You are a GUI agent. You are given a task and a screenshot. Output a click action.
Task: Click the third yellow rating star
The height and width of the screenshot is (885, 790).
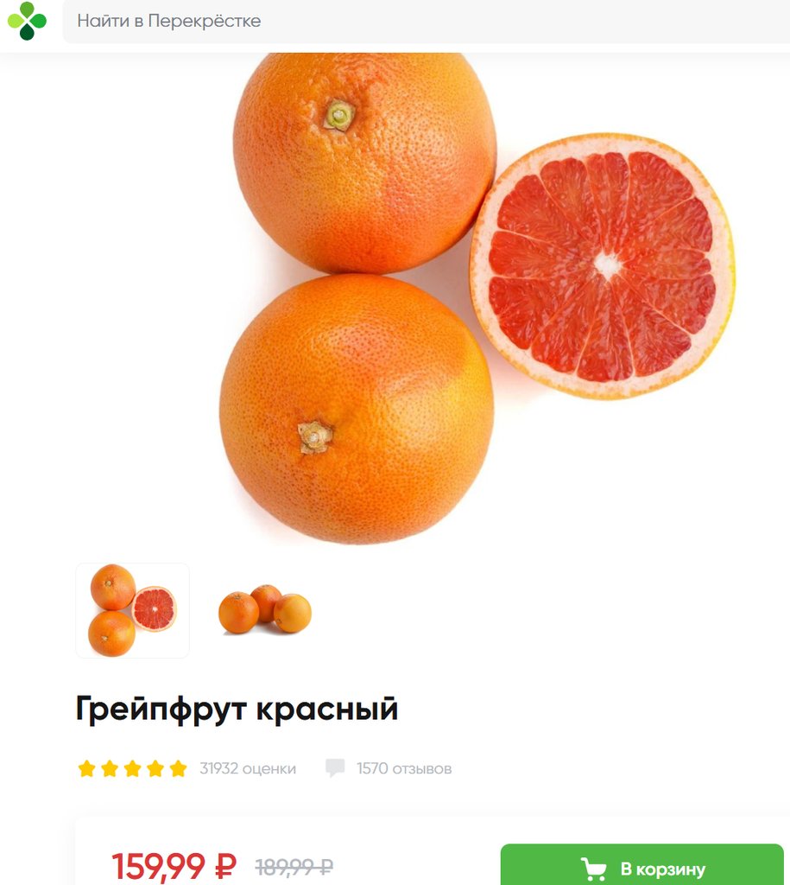click(x=132, y=768)
